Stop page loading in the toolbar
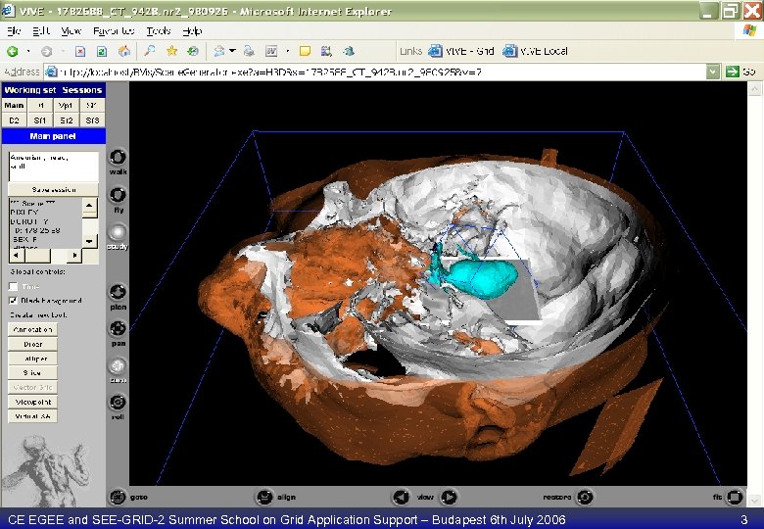 pyautogui.click(x=80, y=51)
